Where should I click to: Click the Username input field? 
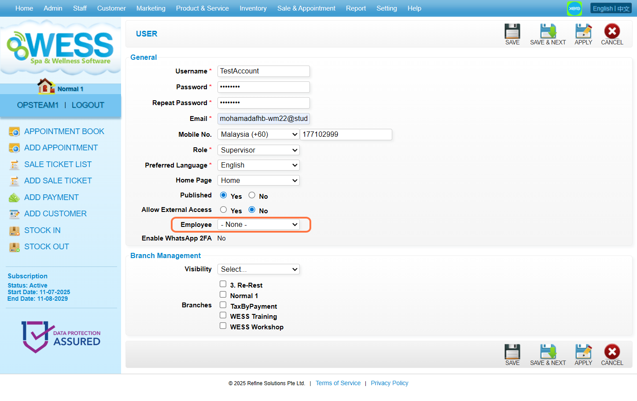pos(263,71)
